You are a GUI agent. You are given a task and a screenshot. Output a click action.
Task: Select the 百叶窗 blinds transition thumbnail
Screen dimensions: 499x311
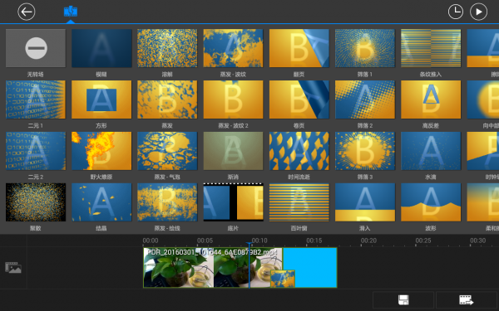(299, 202)
